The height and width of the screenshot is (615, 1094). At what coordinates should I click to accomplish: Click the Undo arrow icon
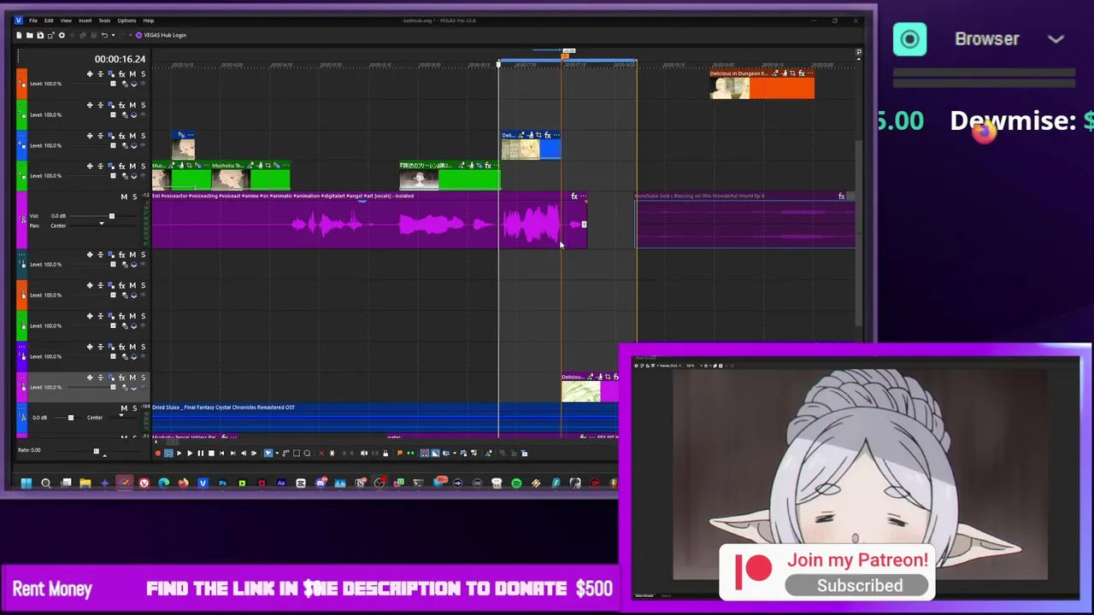[x=104, y=35]
